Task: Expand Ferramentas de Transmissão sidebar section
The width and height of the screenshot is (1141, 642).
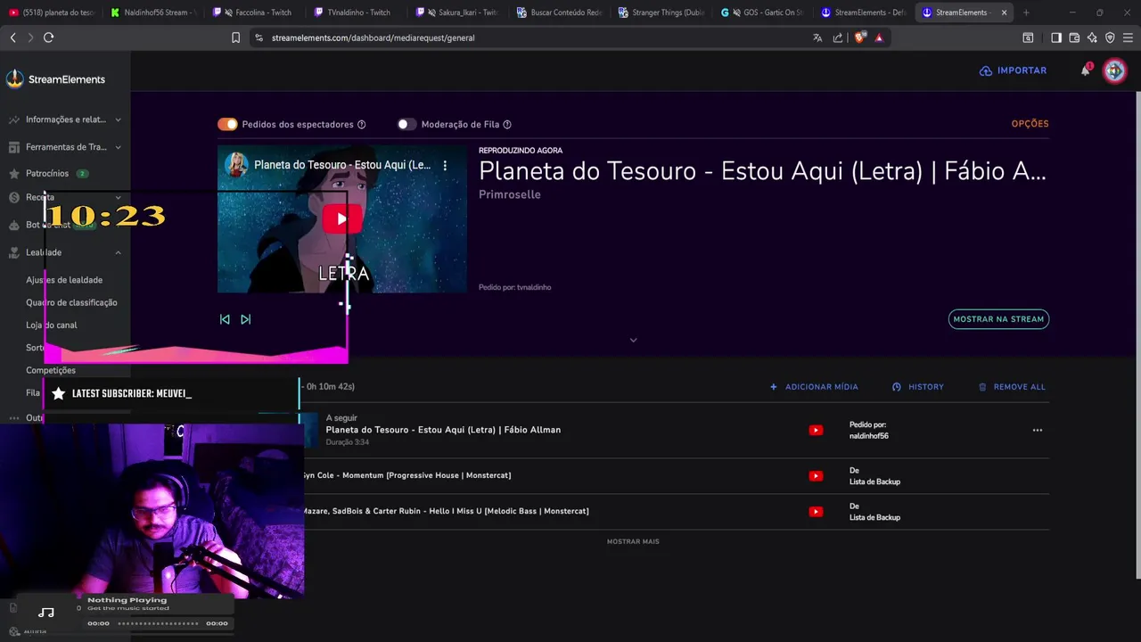Action: pos(118,147)
